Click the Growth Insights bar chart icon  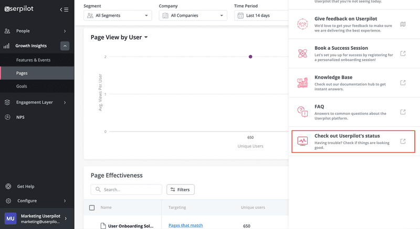[6, 46]
